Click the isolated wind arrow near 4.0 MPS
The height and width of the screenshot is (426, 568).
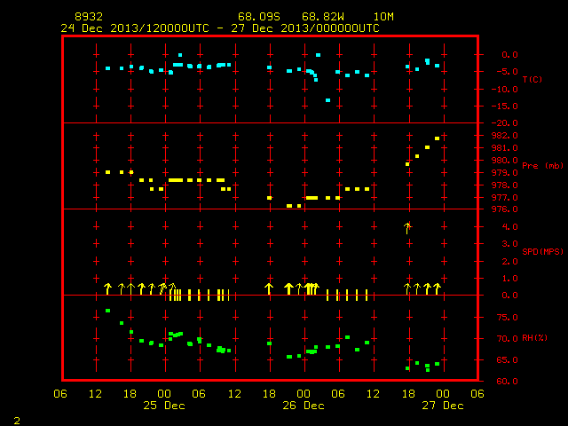coord(407,228)
